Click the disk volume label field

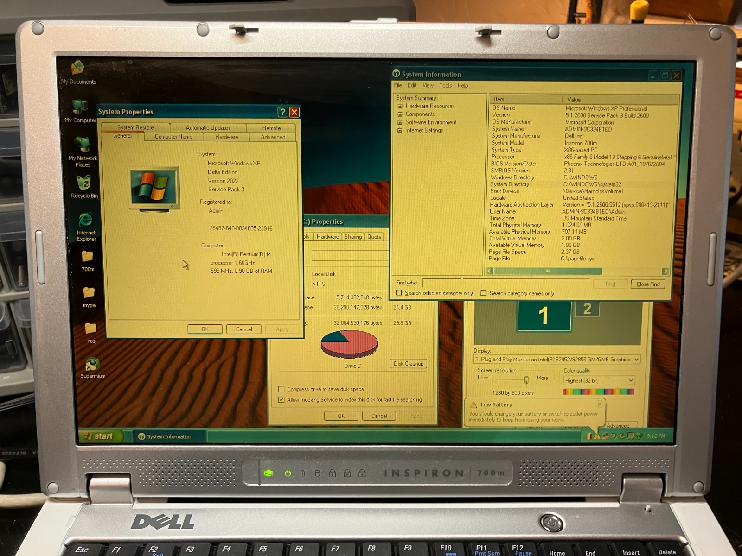[350, 255]
